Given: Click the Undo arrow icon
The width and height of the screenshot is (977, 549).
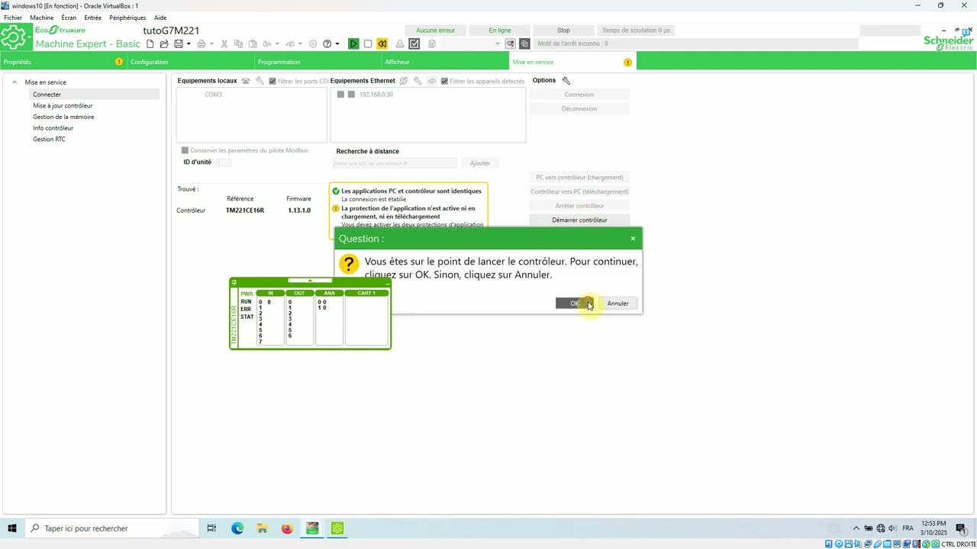Looking at the screenshot, I should tap(267, 44).
